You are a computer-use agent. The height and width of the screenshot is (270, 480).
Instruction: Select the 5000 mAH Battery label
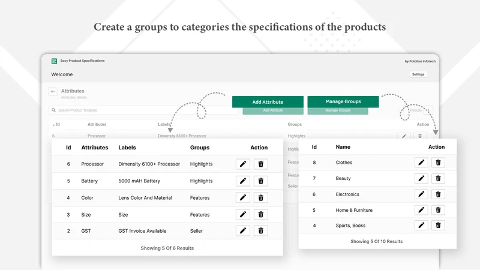139,181
